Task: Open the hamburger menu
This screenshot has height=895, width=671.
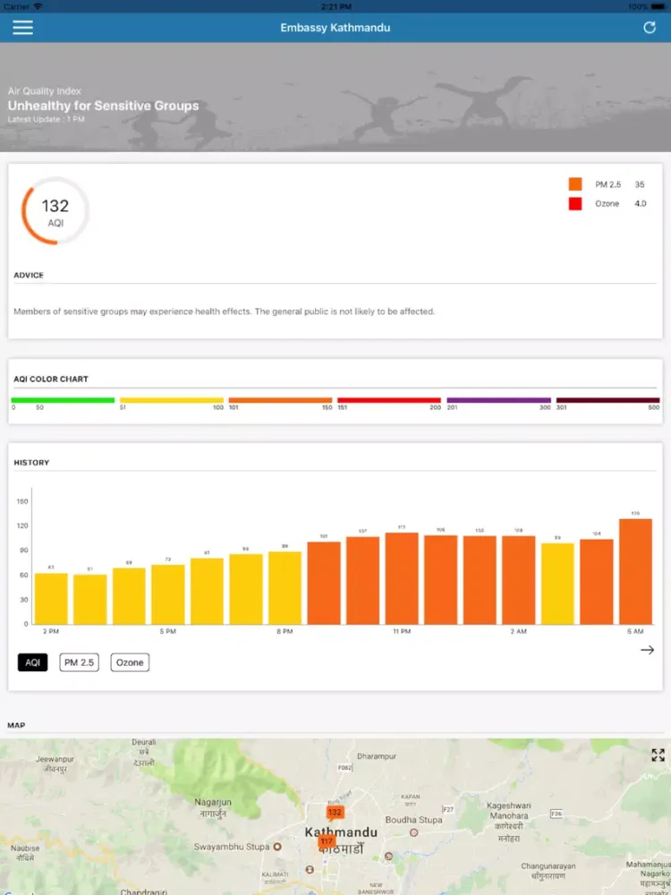Action: (x=23, y=28)
